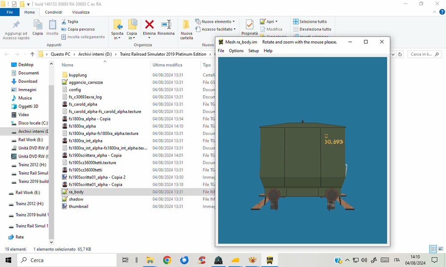Open the notification center icon

tap(434, 260)
